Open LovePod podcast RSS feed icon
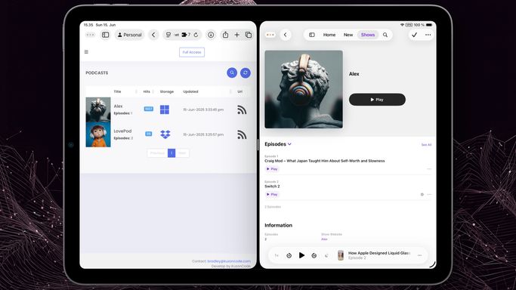 pos(242,134)
